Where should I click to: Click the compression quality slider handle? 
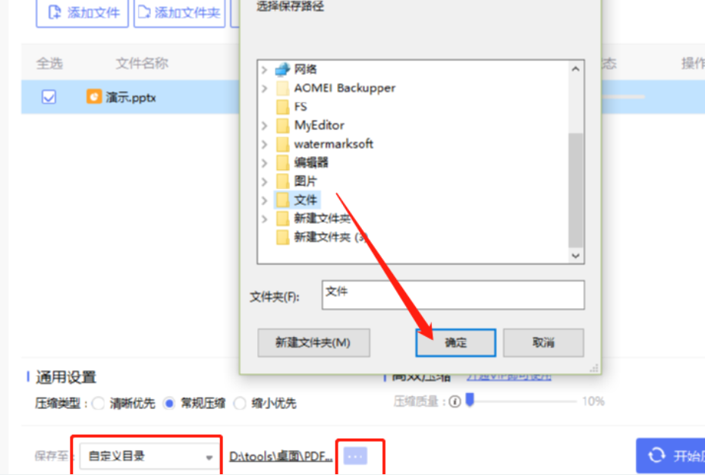[x=470, y=400]
